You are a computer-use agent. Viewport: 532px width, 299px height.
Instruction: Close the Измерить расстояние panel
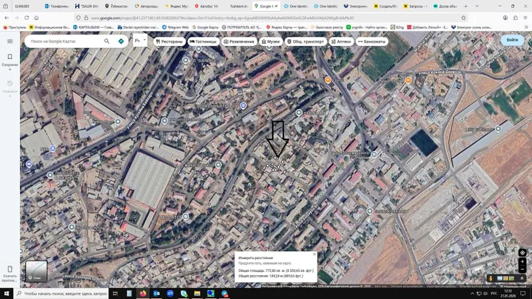[x=314, y=254]
